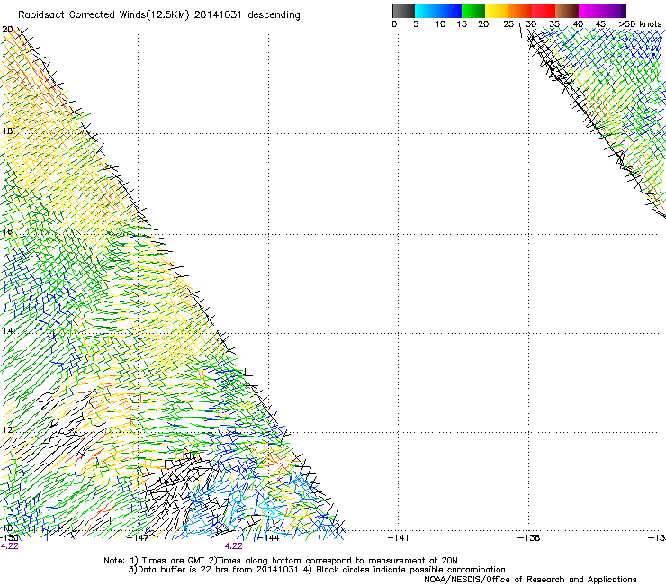Click the 'Rapidscat Corrected Winds(12.5KM)' title text
Viewport: 666px width, 585px height.
pyautogui.click(x=103, y=15)
